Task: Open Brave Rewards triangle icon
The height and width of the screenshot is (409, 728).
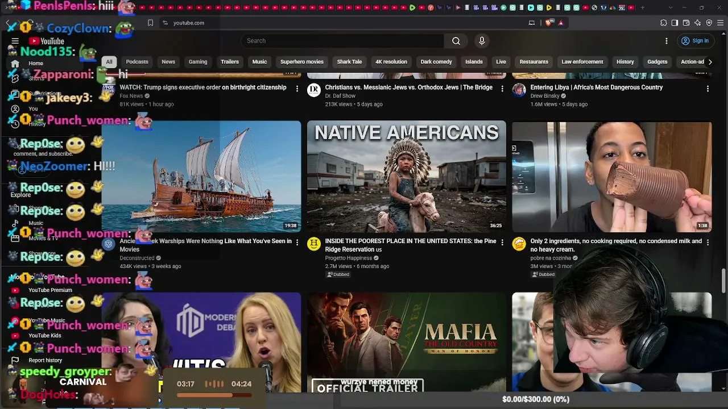Action: point(561,23)
